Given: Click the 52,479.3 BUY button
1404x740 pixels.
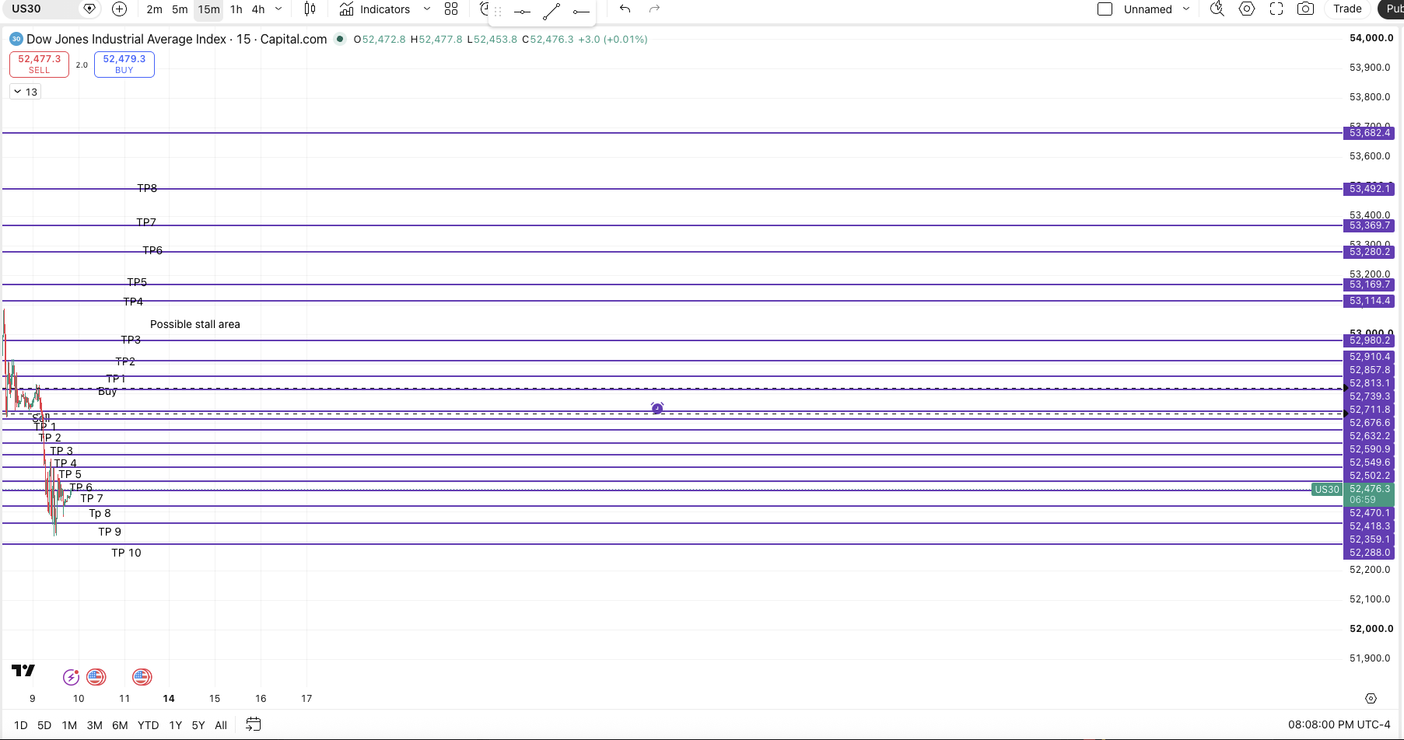Looking at the screenshot, I should [124, 65].
